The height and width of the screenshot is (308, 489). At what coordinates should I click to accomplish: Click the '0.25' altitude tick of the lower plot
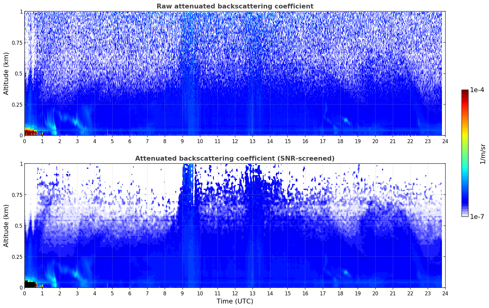(17, 257)
